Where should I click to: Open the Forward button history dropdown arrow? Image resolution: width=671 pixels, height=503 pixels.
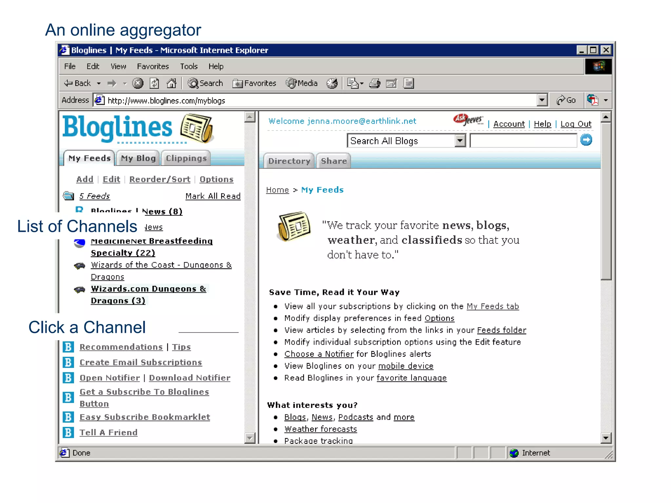[x=125, y=84]
